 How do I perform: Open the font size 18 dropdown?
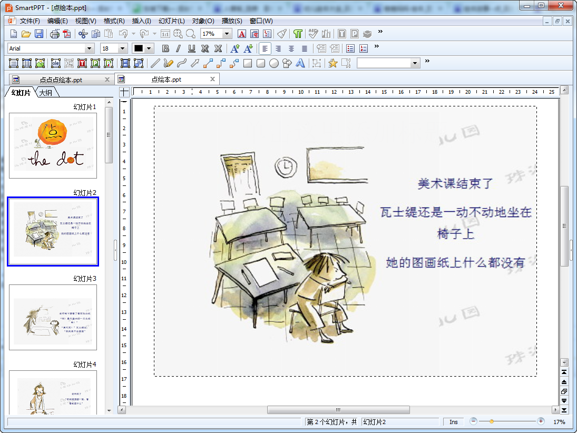[123, 48]
